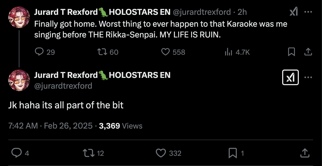Reply to the 'Jk haha' tweet

17,153
